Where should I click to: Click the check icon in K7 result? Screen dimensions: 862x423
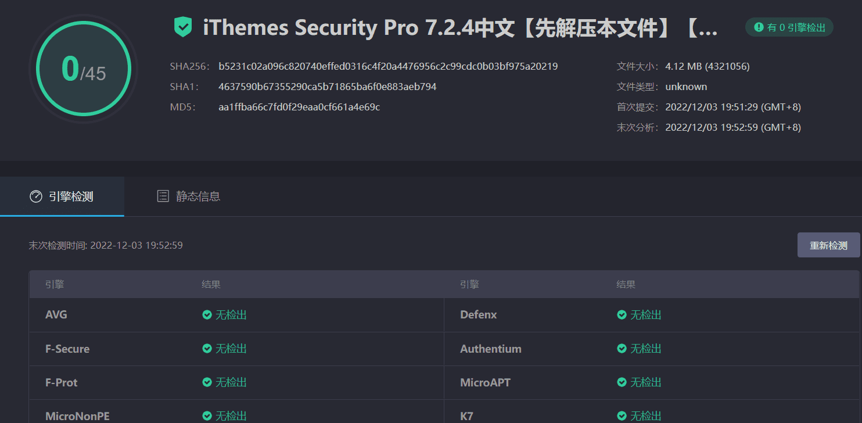(x=622, y=416)
